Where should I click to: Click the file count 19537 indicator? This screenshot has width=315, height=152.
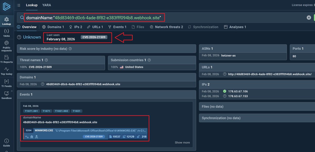(115, 137)
